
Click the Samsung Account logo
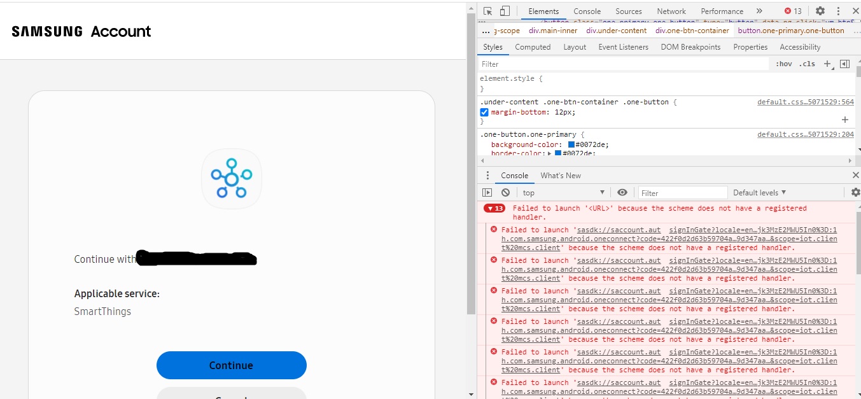coord(81,32)
